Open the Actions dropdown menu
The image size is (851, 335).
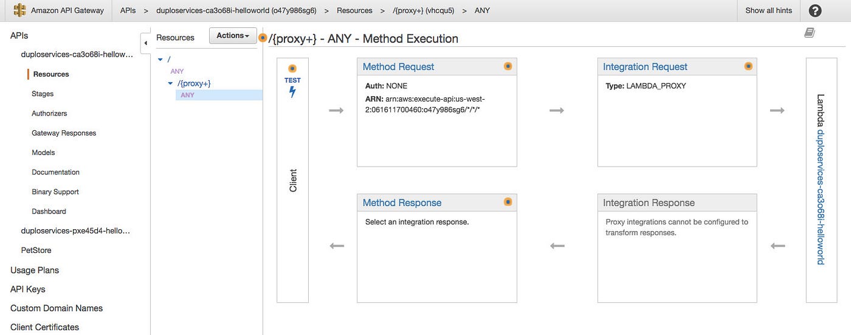pos(233,36)
